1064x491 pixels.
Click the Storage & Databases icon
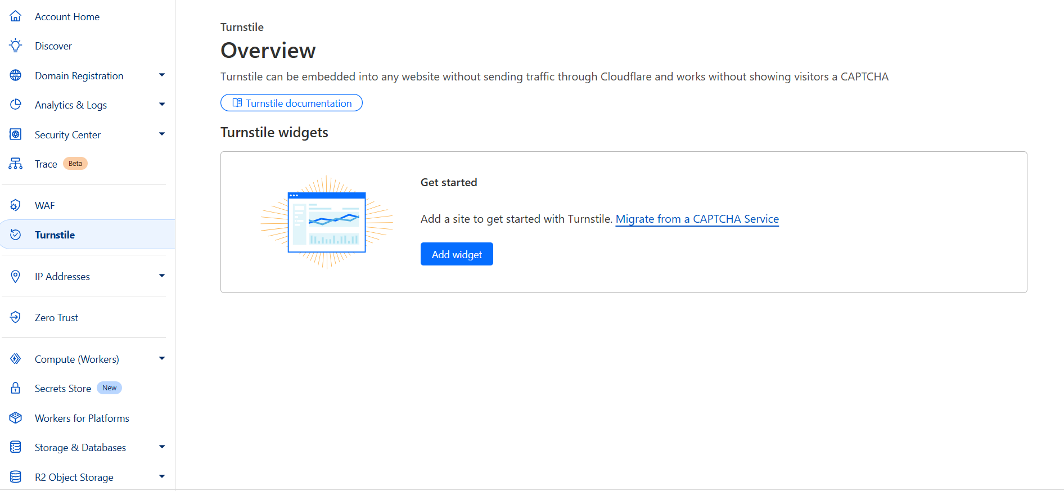click(x=16, y=447)
